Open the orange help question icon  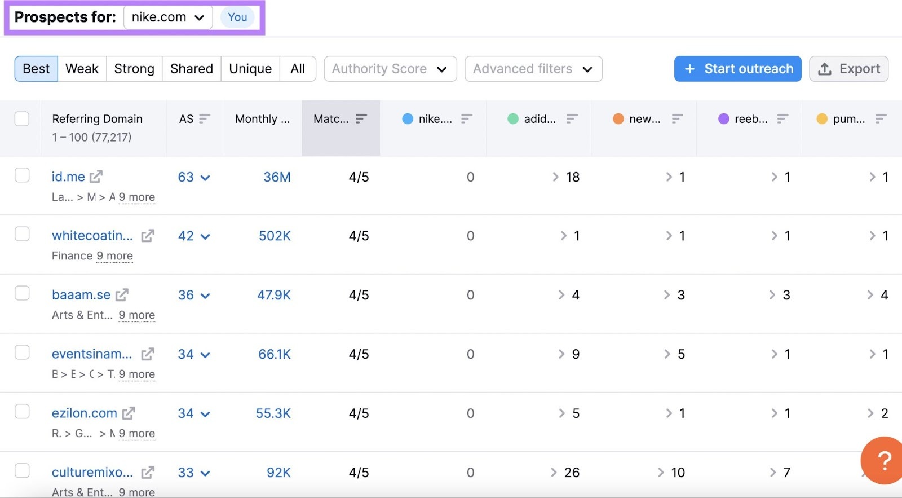883,460
